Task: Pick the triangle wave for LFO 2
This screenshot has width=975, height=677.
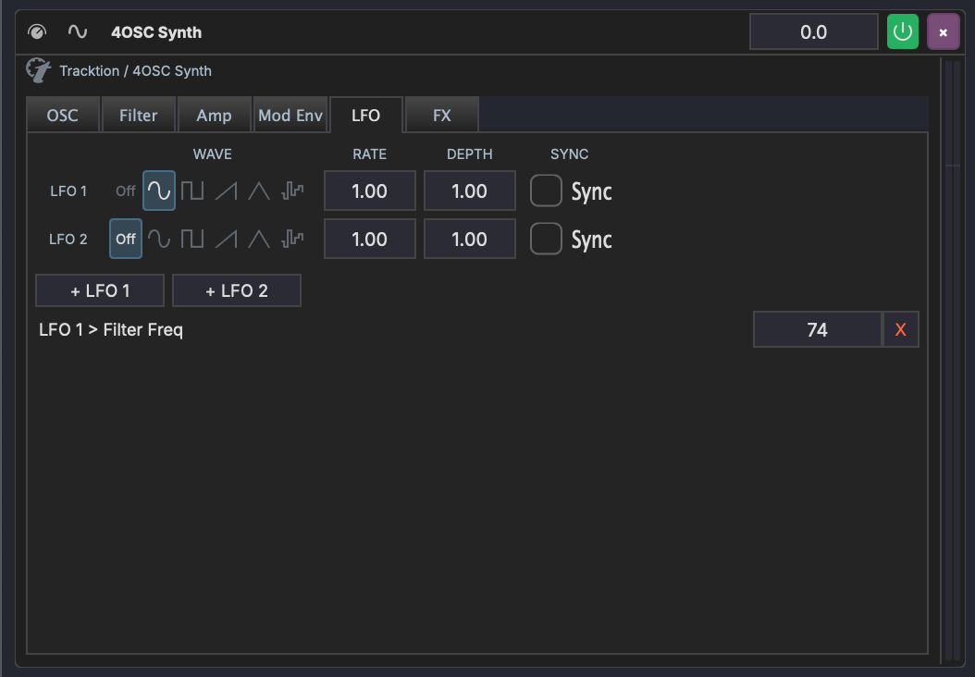Action: tap(259, 239)
